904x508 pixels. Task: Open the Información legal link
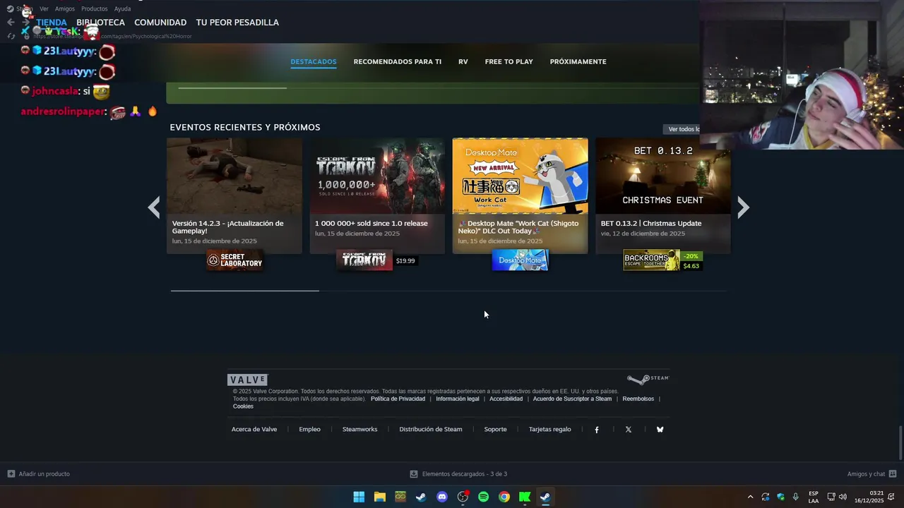point(458,399)
